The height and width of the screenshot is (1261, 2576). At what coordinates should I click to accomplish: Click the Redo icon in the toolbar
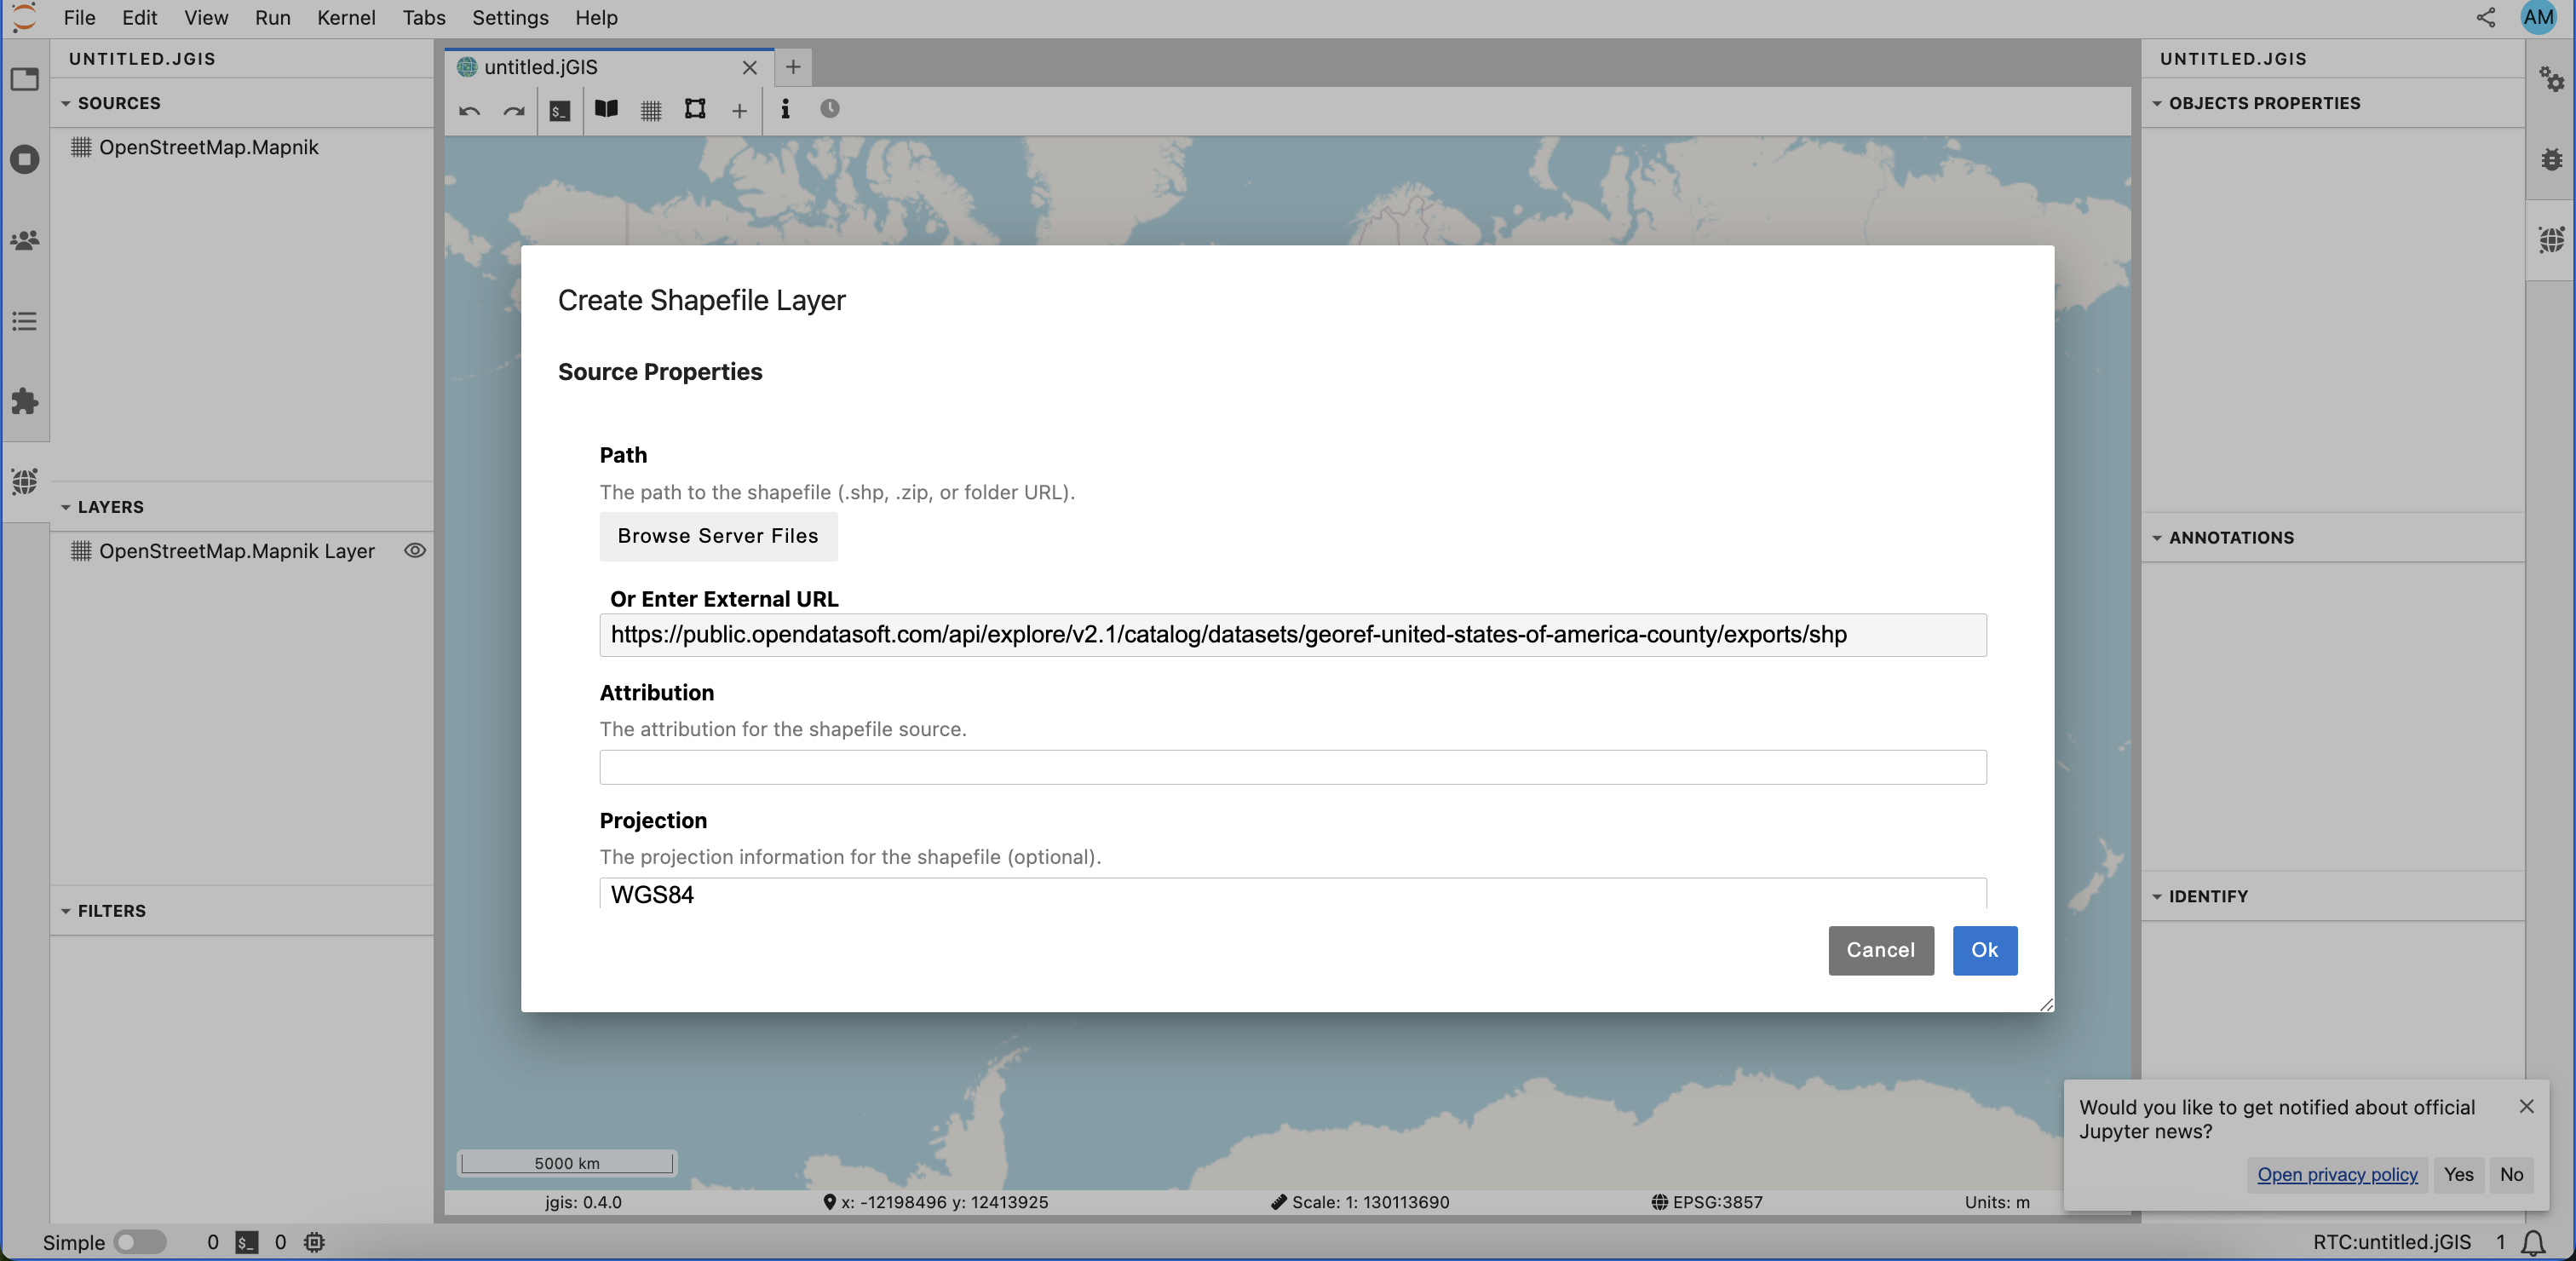[x=513, y=111]
